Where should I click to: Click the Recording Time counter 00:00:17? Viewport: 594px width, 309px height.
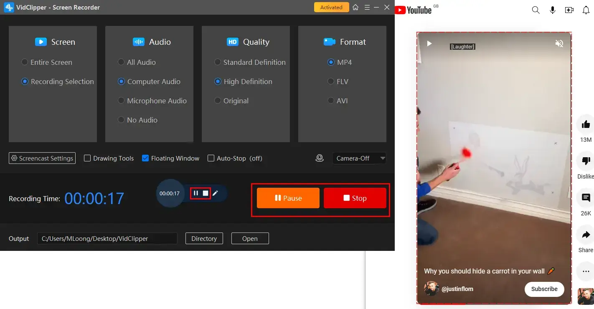pyautogui.click(x=94, y=199)
